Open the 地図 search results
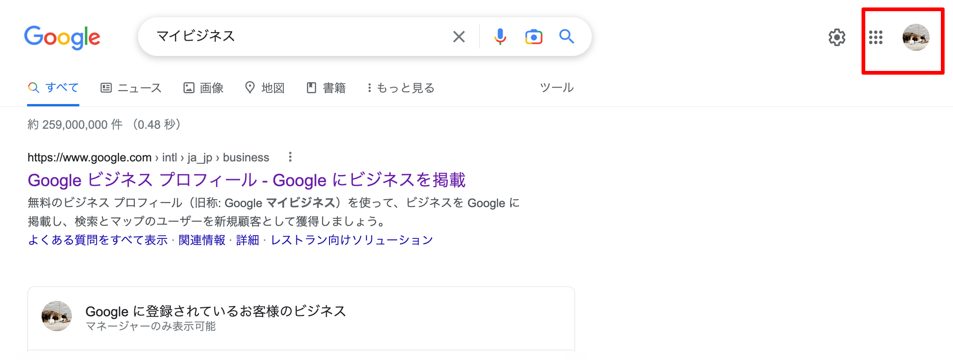The height and width of the screenshot is (362, 953). click(x=265, y=87)
